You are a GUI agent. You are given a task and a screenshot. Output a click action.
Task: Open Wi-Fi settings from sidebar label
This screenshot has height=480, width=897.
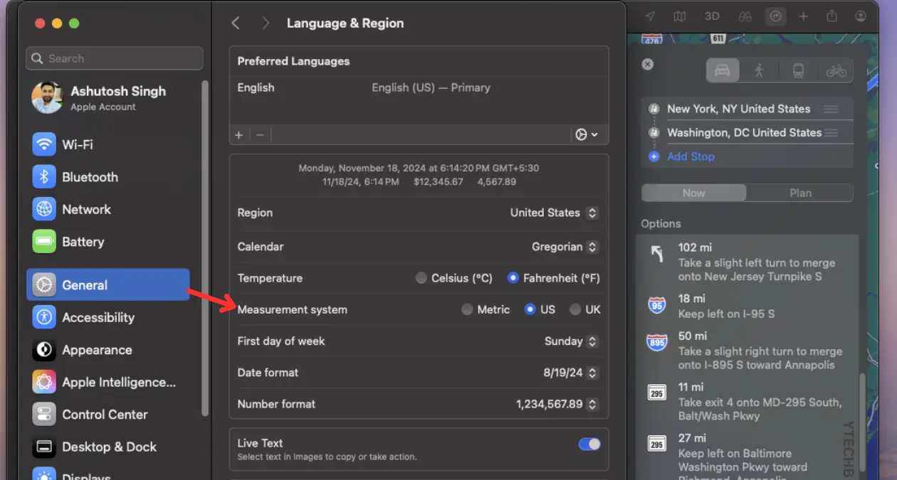pyautogui.click(x=78, y=144)
